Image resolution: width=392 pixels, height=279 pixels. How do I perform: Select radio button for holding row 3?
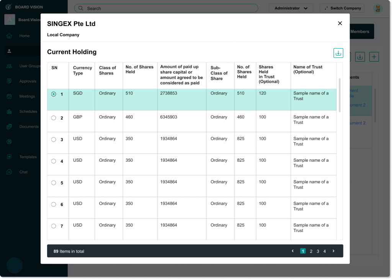click(x=54, y=139)
